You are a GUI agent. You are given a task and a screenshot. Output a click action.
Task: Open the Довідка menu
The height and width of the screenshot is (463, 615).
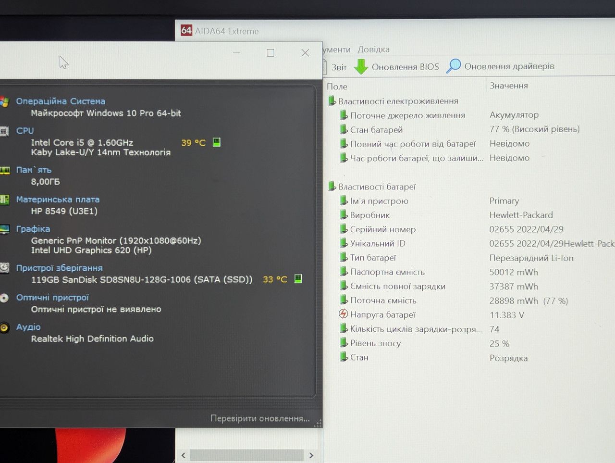tap(373, 50)
